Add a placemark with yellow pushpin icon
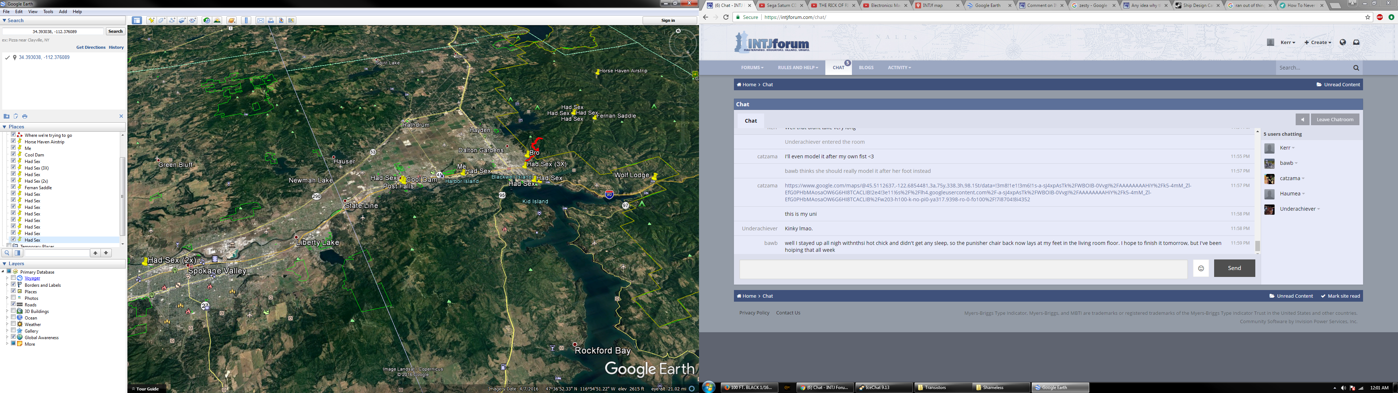Screen dimensions: 1398x393 (x=151, y=21)
